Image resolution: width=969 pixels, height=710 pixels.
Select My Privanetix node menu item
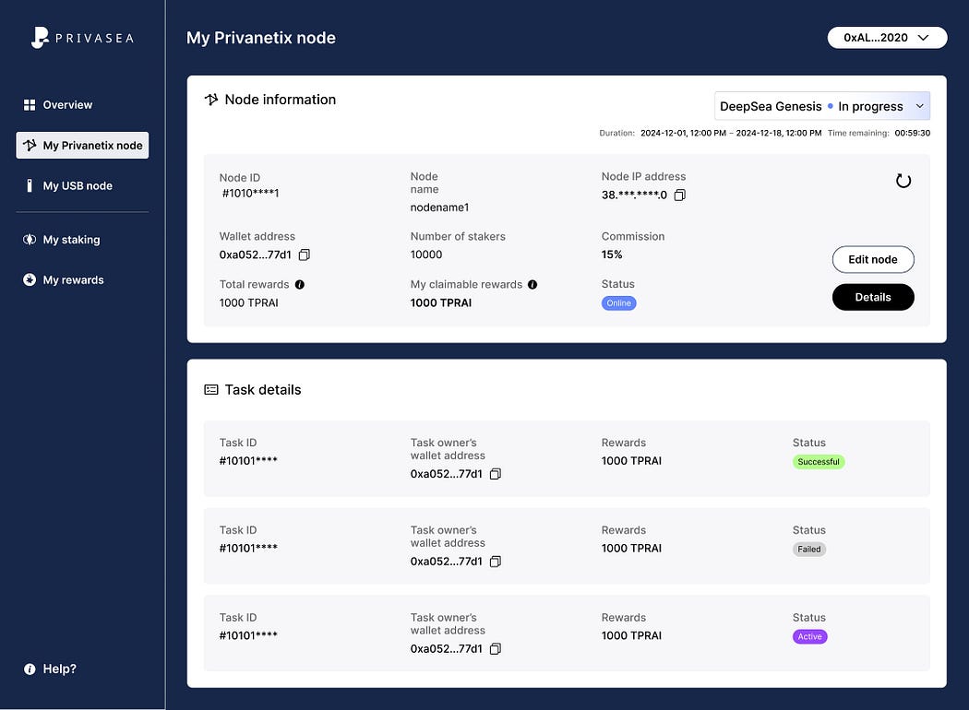[82, 145]
